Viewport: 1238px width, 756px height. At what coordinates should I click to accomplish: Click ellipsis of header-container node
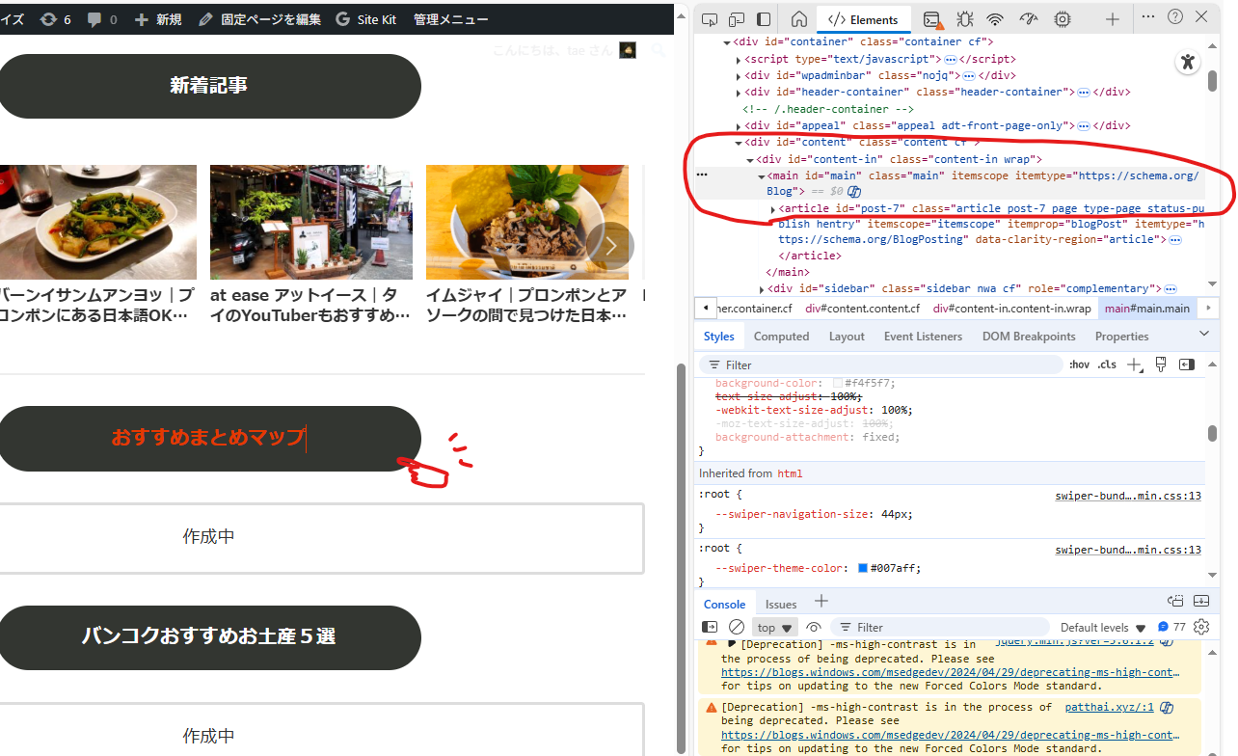coord(1084,93)
